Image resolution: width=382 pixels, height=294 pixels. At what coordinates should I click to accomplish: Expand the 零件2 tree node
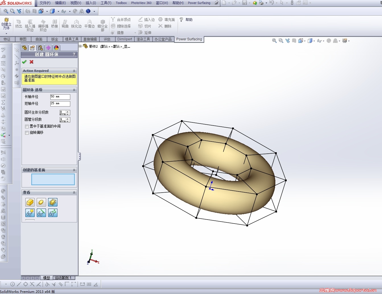pos(80,46)
